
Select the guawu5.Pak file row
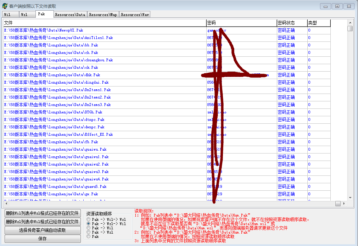(x=167, y=186)
